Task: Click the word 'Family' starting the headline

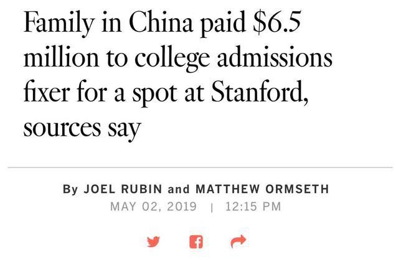Action: click(59, 23)
